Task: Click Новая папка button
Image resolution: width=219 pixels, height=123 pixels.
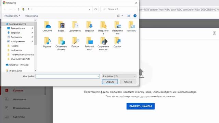Action: (32, 16)
